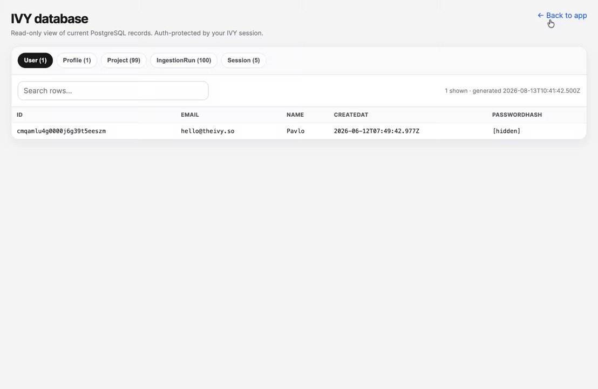Click the CREATEDAT column header
598x389 pixels.
[351, 115]
